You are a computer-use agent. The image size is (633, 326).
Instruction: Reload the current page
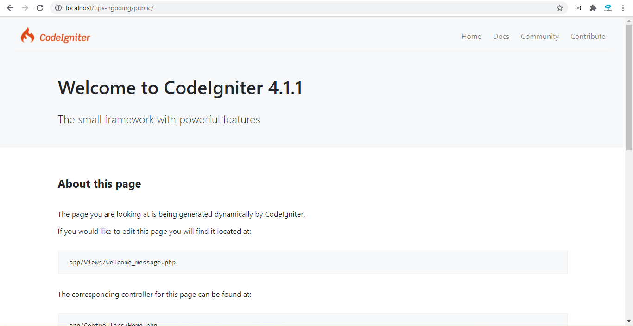tap(40, 8)
